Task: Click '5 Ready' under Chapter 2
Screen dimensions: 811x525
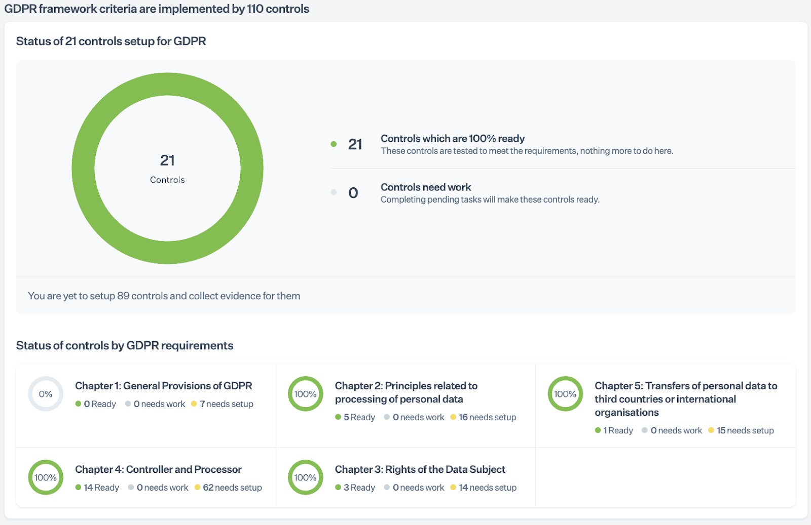Action: point(359,417)
